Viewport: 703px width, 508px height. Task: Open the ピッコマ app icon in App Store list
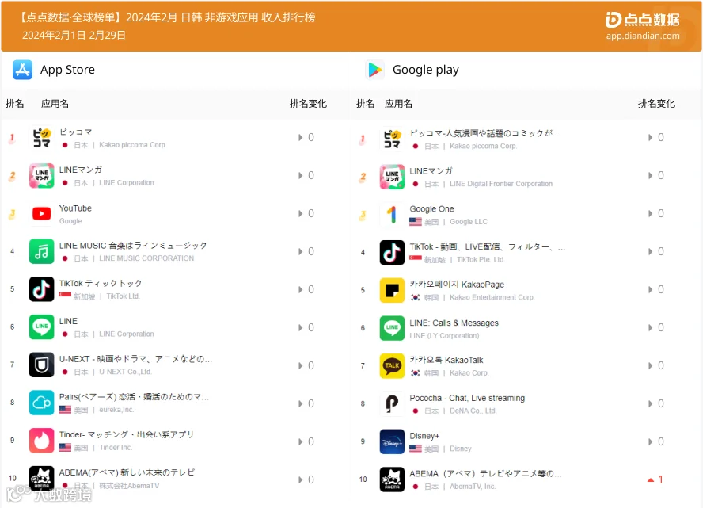(x=42, y=138)
